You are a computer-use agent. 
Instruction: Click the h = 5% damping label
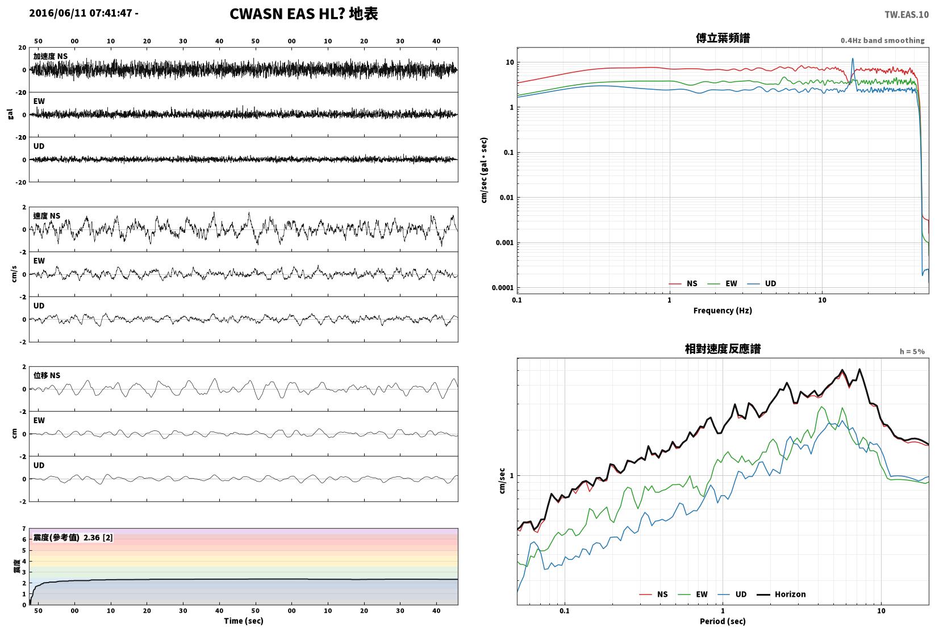tap(912, 351)
